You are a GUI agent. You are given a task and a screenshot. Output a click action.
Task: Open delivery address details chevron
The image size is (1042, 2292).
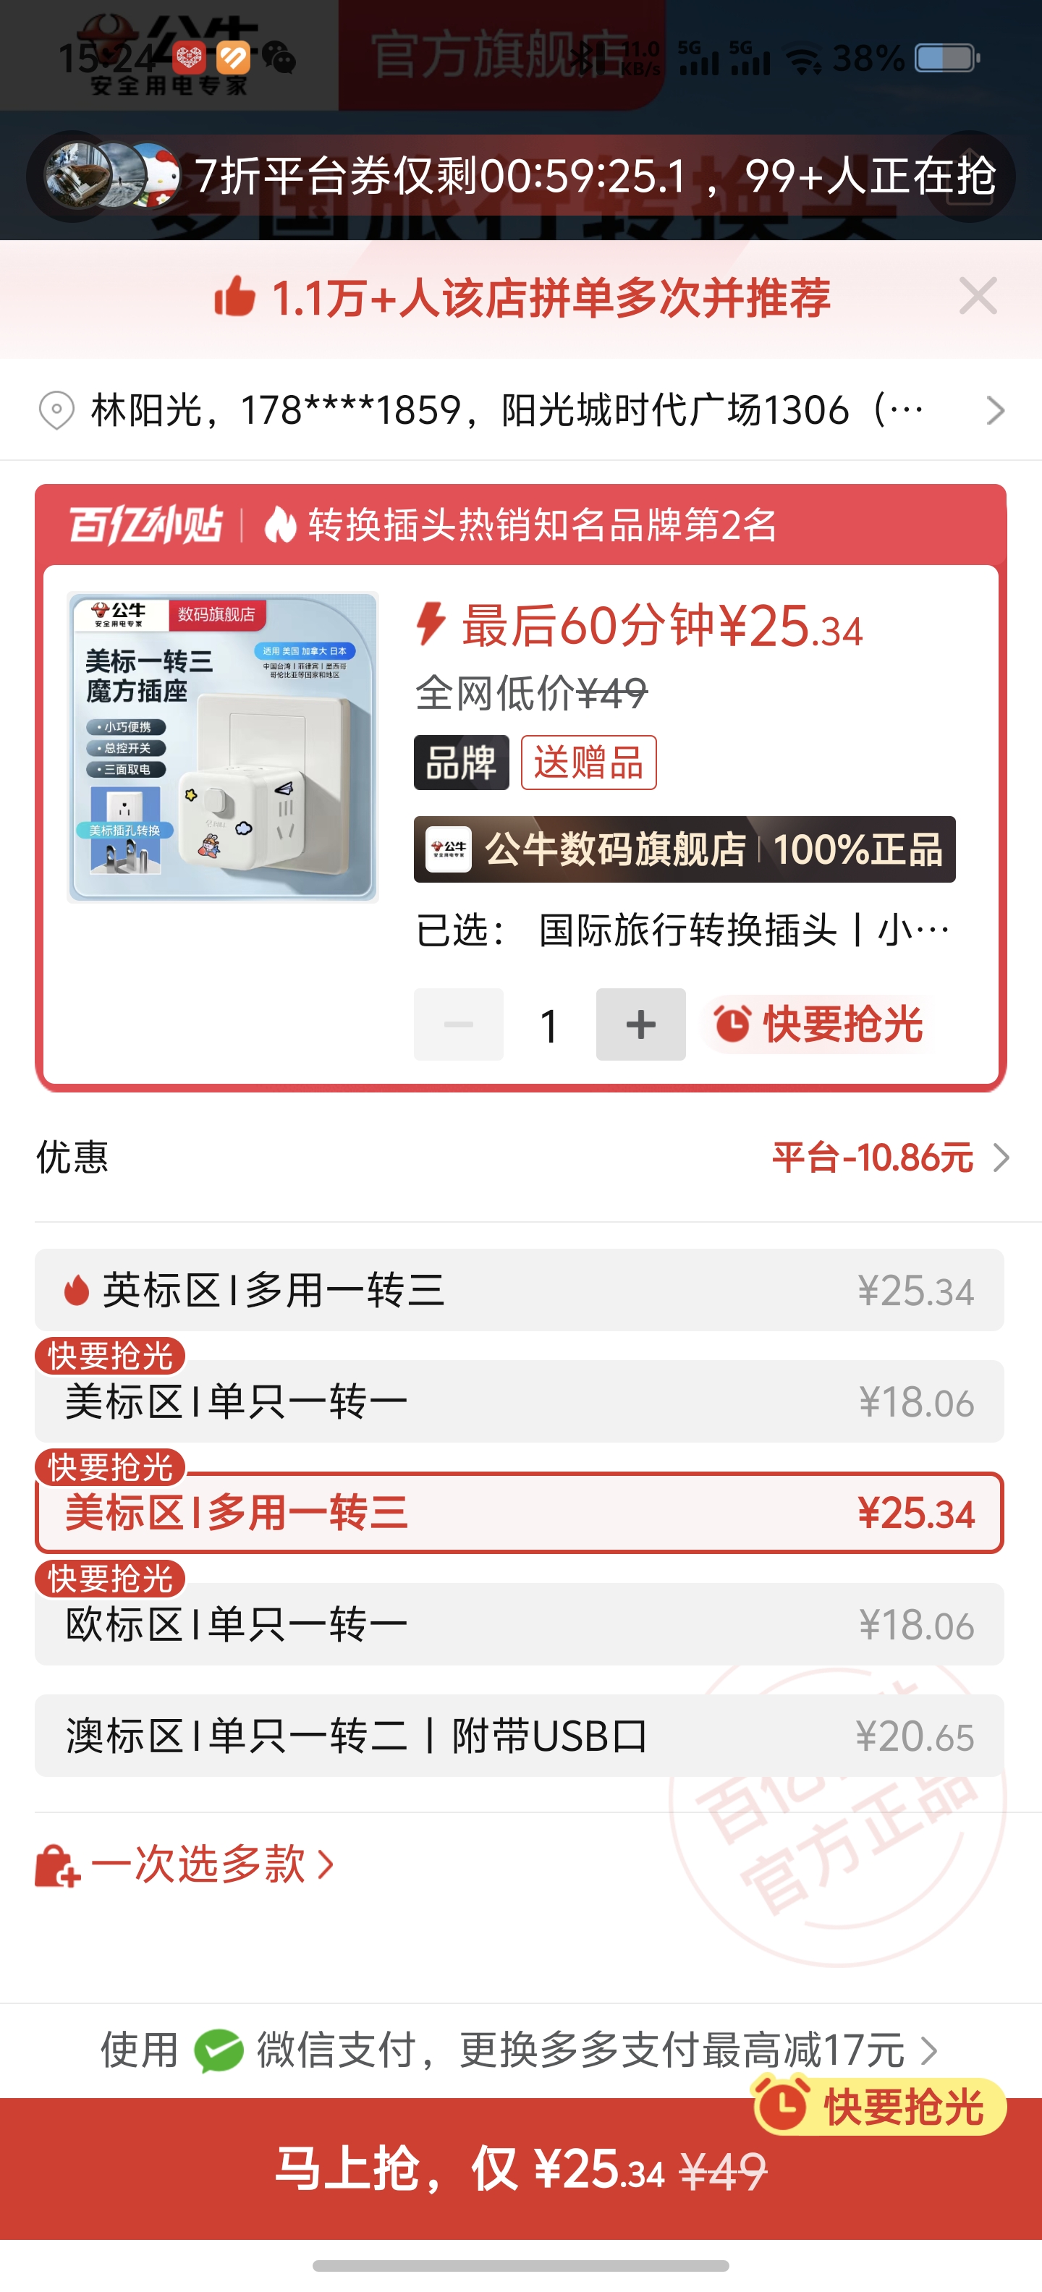click(x=996, y=410)
